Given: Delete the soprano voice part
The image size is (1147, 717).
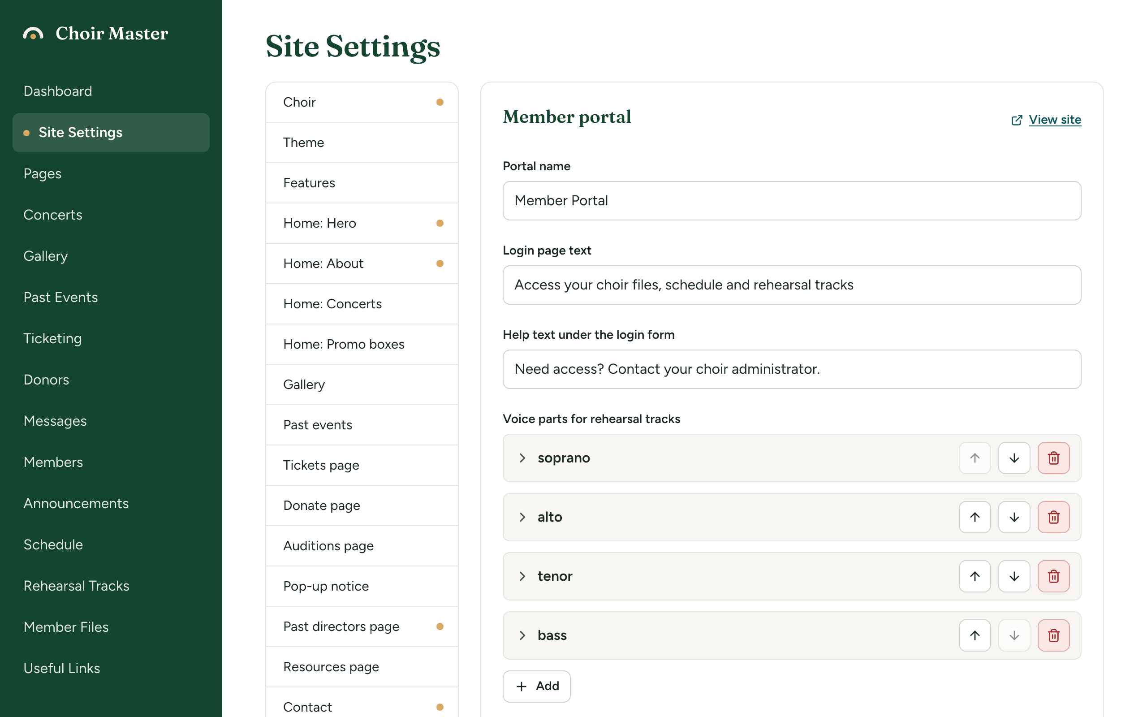Looking at the screenshot, I should pos(1053,458).
